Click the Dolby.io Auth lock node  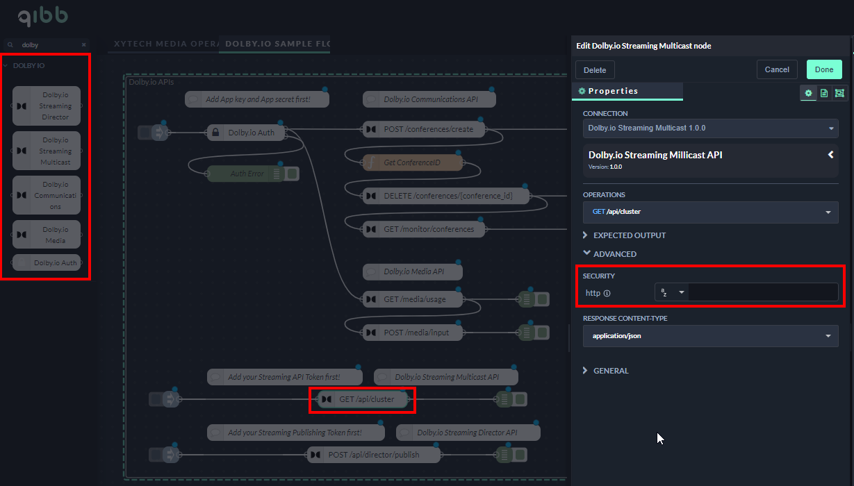click(246, 133)
